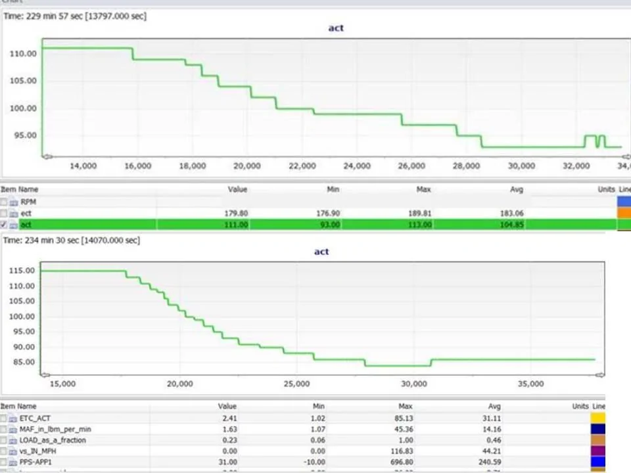Sort lower table by Item Name header
This screenshot has height=473, width=631.
pos(18,407)
